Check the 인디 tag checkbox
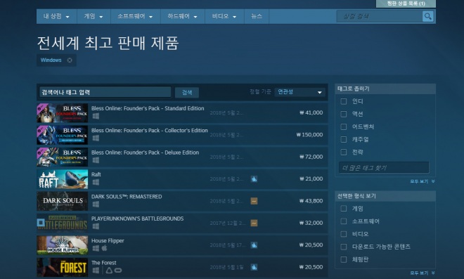The image size is (464, 279). click(344, 101)
